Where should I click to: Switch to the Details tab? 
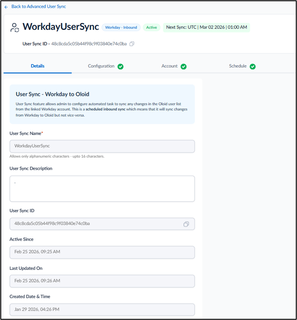pyautogui.click(x=38, y=66)
